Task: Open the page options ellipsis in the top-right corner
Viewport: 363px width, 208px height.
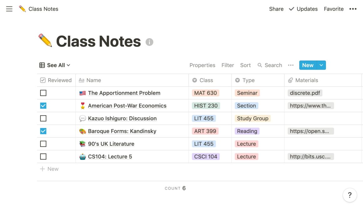Action: [x=353, y=9]
